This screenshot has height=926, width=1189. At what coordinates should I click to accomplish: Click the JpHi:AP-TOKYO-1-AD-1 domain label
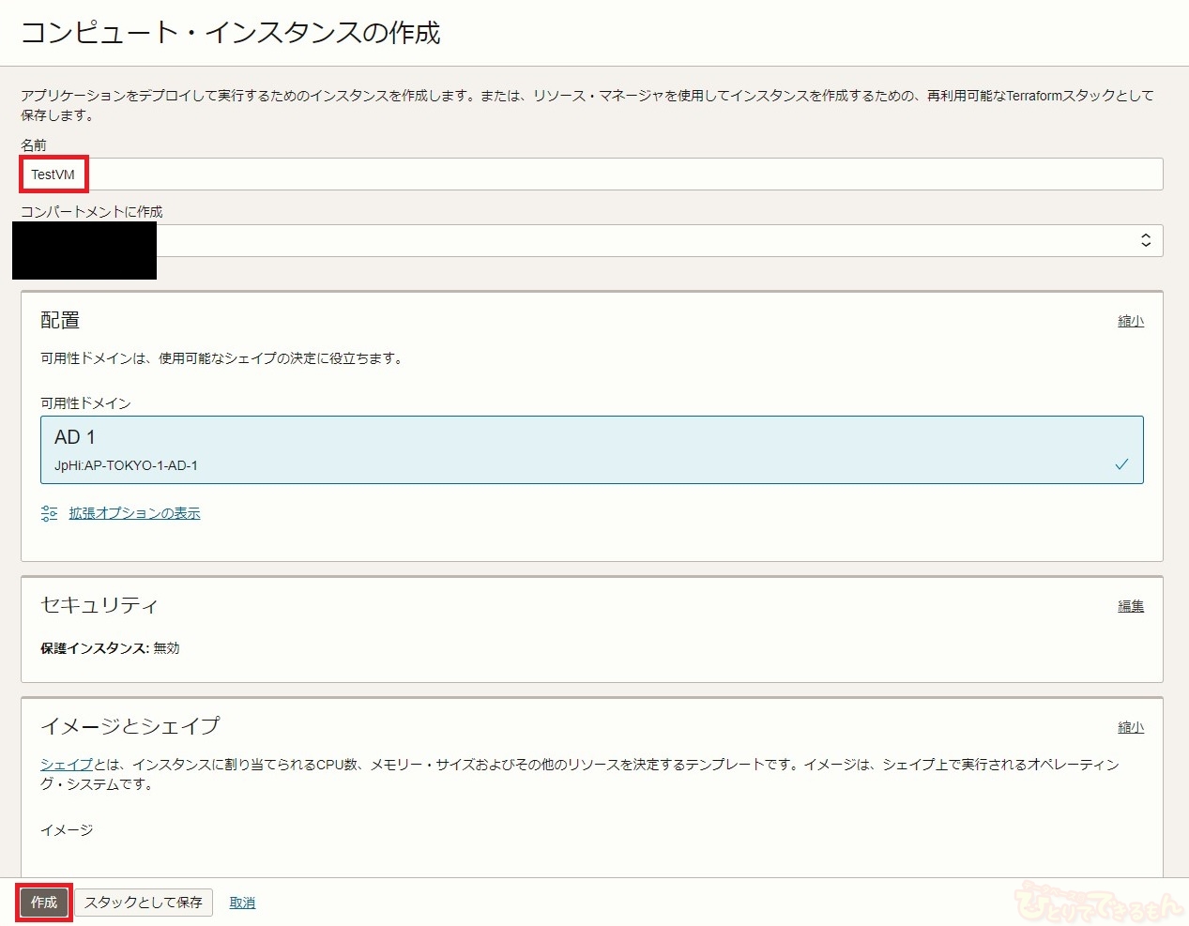(126, 465)
